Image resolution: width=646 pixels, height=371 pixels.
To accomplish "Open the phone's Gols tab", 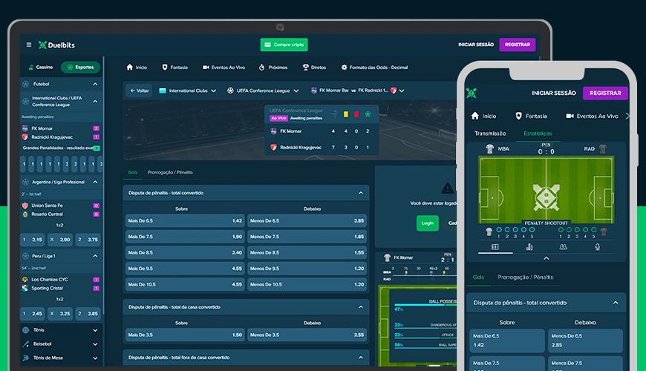I will tap(478, 277).
